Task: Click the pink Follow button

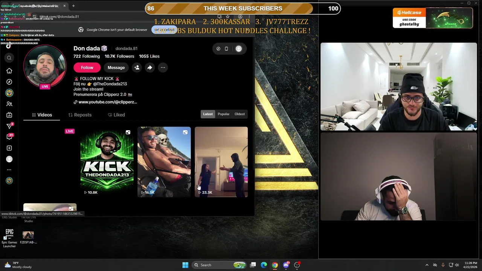Action: click(87, 67)
